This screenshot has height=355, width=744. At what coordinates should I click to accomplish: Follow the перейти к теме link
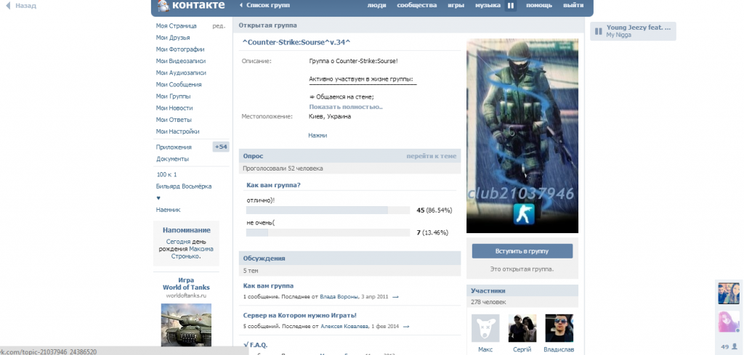coord(431,156)
